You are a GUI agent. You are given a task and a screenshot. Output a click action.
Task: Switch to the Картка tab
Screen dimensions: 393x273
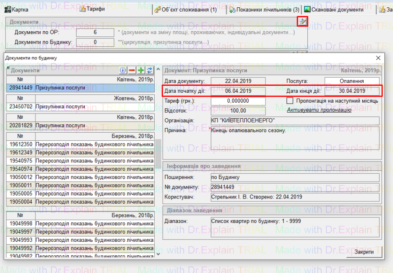click(20, 10)
